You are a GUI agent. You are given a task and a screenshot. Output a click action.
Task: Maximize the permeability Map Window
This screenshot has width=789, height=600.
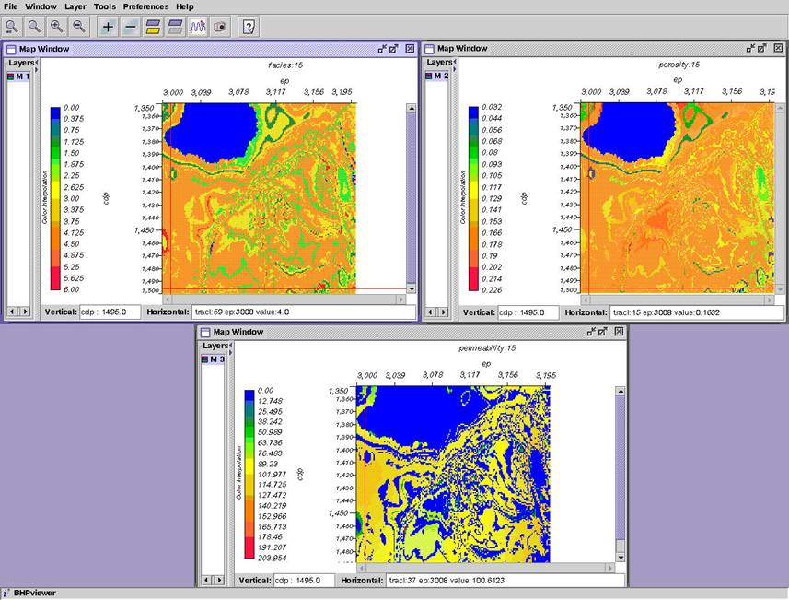(x=603, y=332)
